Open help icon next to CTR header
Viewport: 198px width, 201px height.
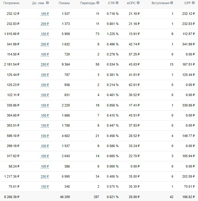point(117,3)
